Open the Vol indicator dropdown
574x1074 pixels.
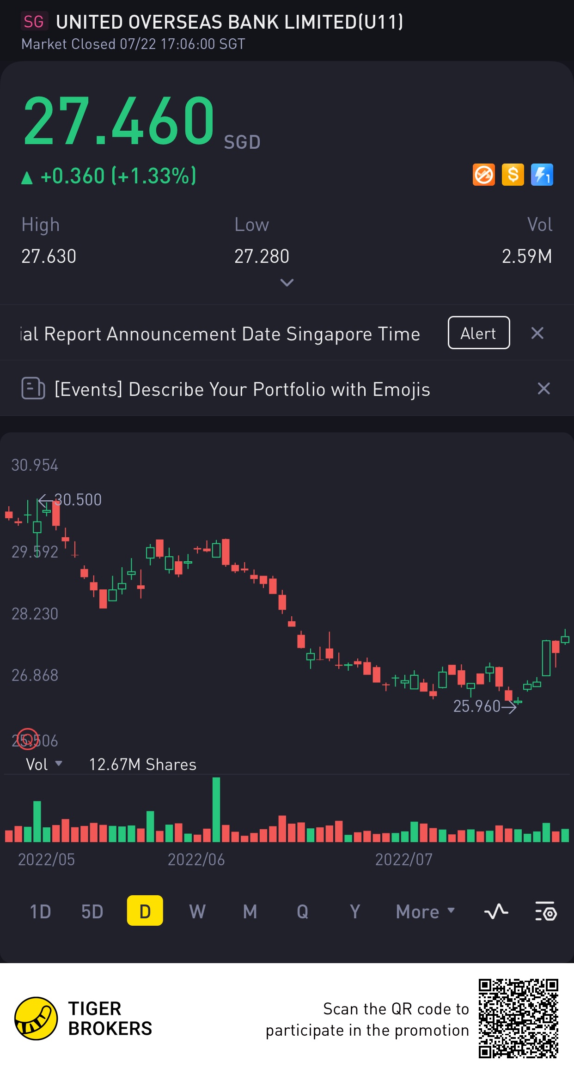pos(44,765)
